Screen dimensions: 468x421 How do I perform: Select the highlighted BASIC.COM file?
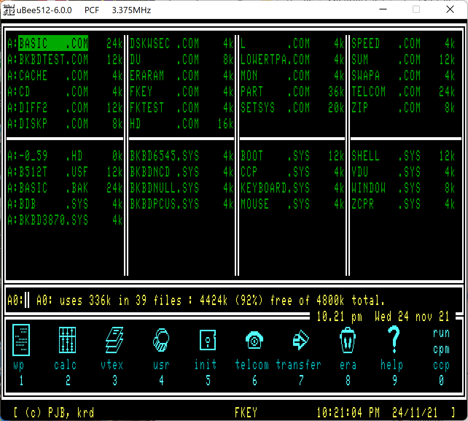pyautogui.click(x=53, y=44)
